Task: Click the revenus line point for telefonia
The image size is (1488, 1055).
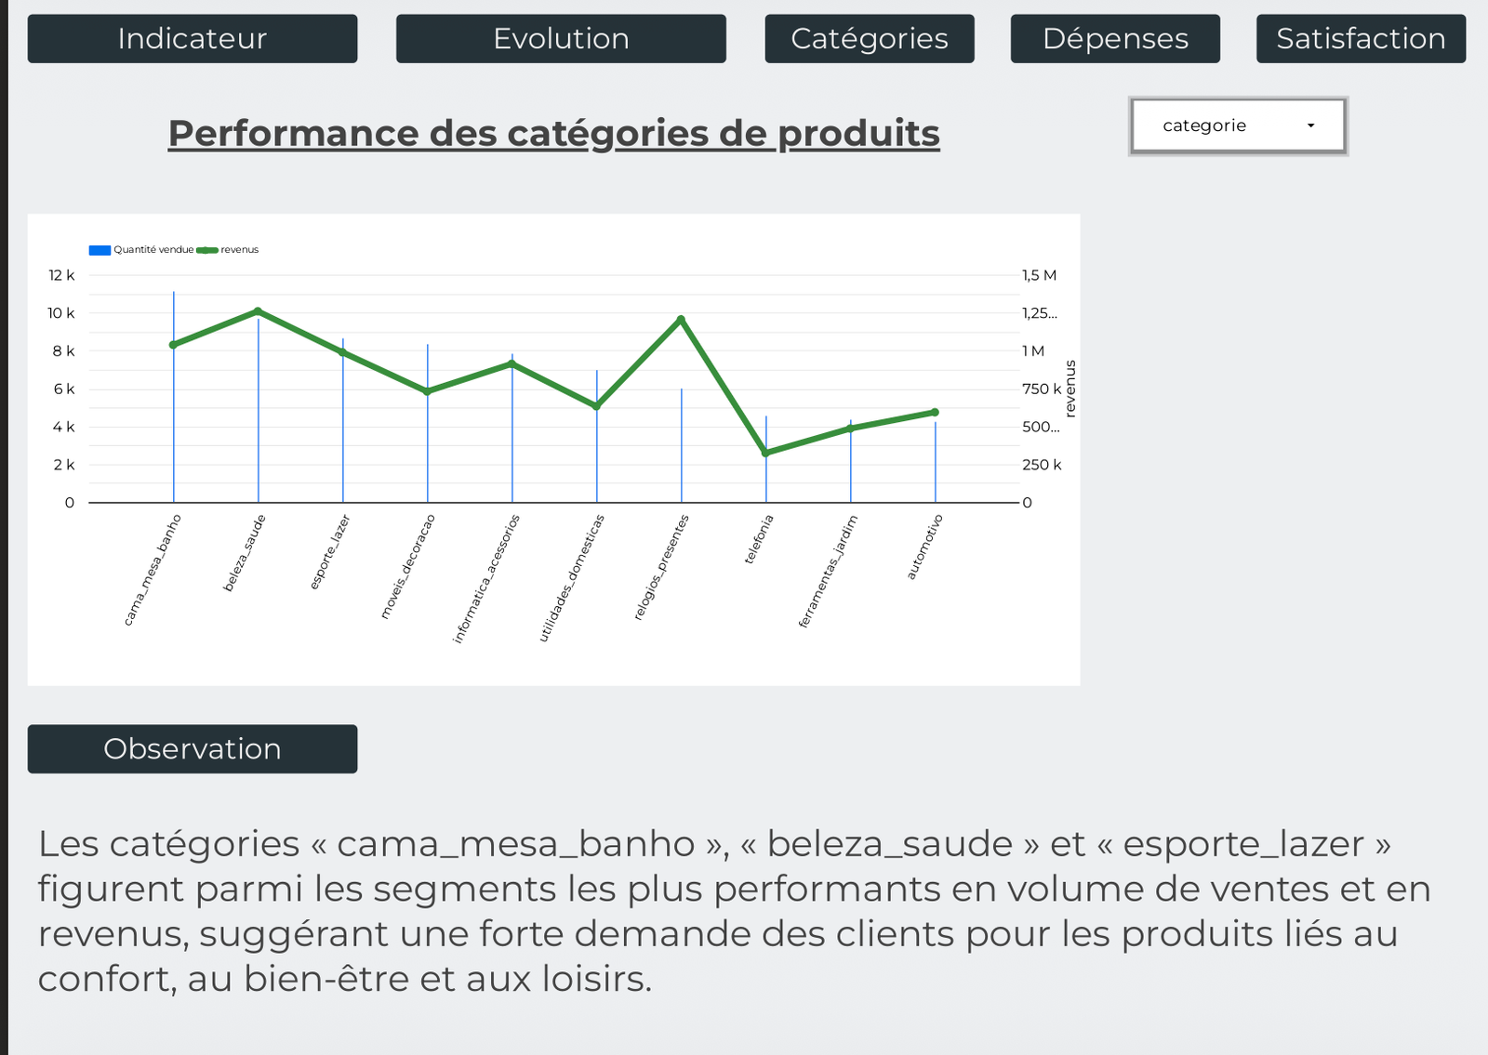Action: [765, 453]
